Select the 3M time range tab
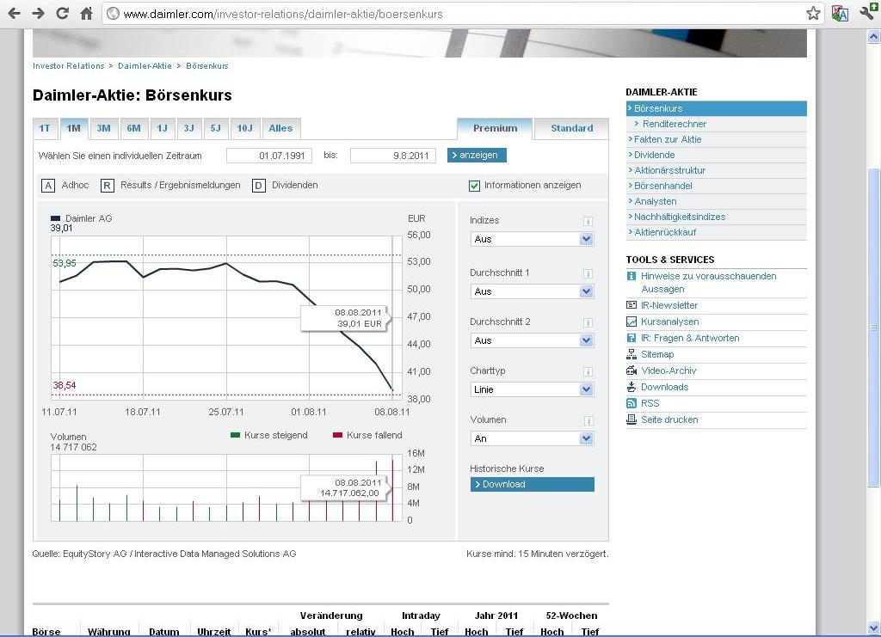Screen dimensions: 881x637 (103, 129)
